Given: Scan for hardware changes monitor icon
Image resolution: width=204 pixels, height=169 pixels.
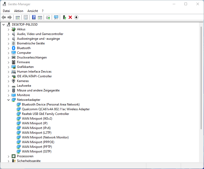Looking at the screenshot, I should pos(56,17).
